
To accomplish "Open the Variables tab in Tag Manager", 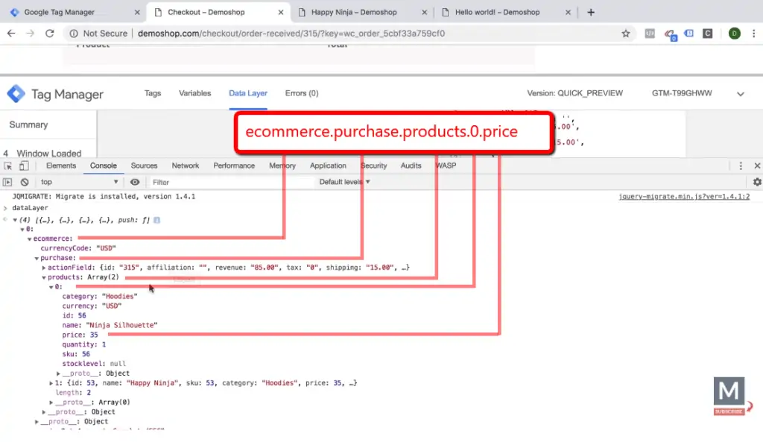I will click(x=194, y=92).
